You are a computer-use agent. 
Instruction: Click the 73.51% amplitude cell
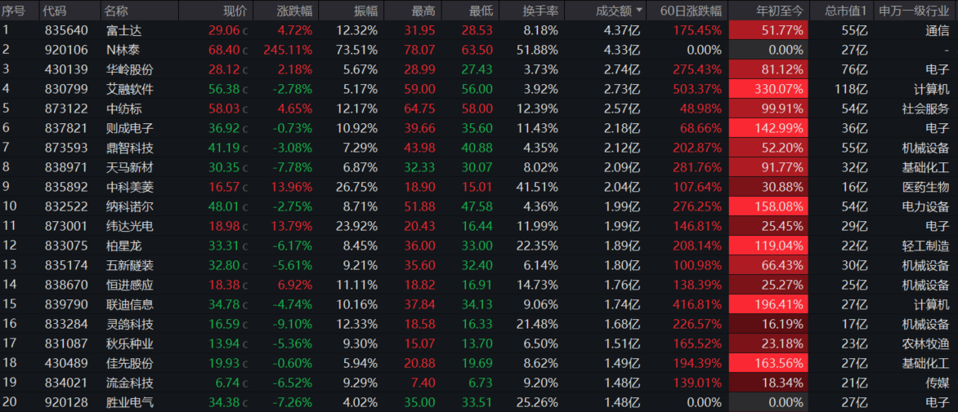[x=356, y=50]
